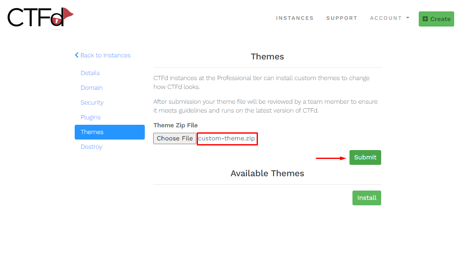Click the custom-theme.zip file name
The width and height of the screenshot is (466, 258).
click(x=227, y=138)
